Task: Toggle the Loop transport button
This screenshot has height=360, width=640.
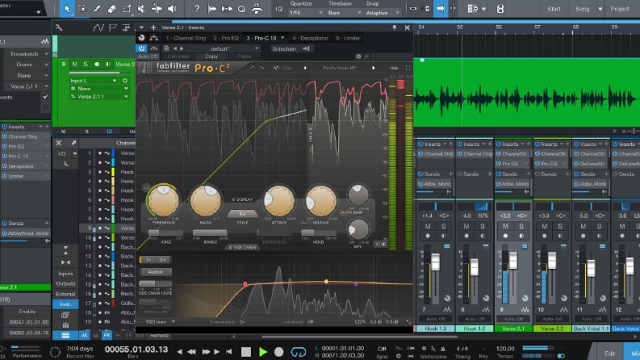Action: coord(299,352)
